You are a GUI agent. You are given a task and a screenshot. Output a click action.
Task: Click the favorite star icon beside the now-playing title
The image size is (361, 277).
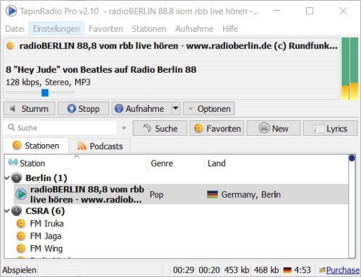pos(10,46)
